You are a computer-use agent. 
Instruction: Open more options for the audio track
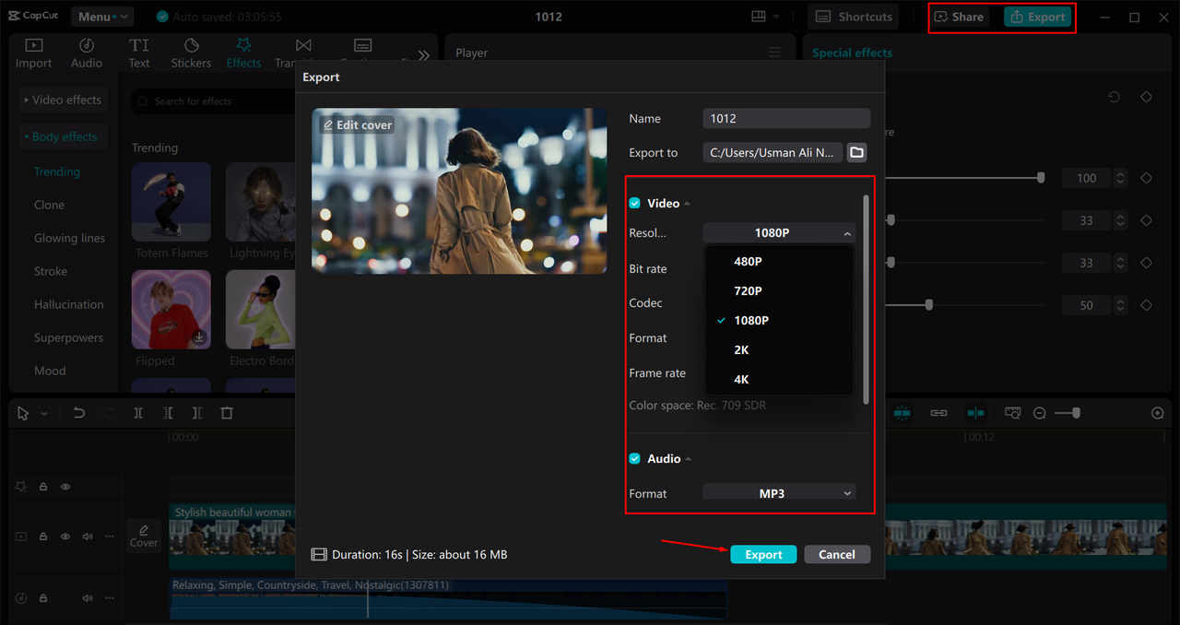pos(110,598)
